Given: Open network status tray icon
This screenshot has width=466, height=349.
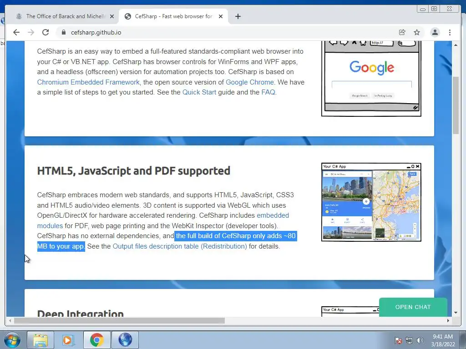Looking at the screenshot, I should tap(409, 340).
